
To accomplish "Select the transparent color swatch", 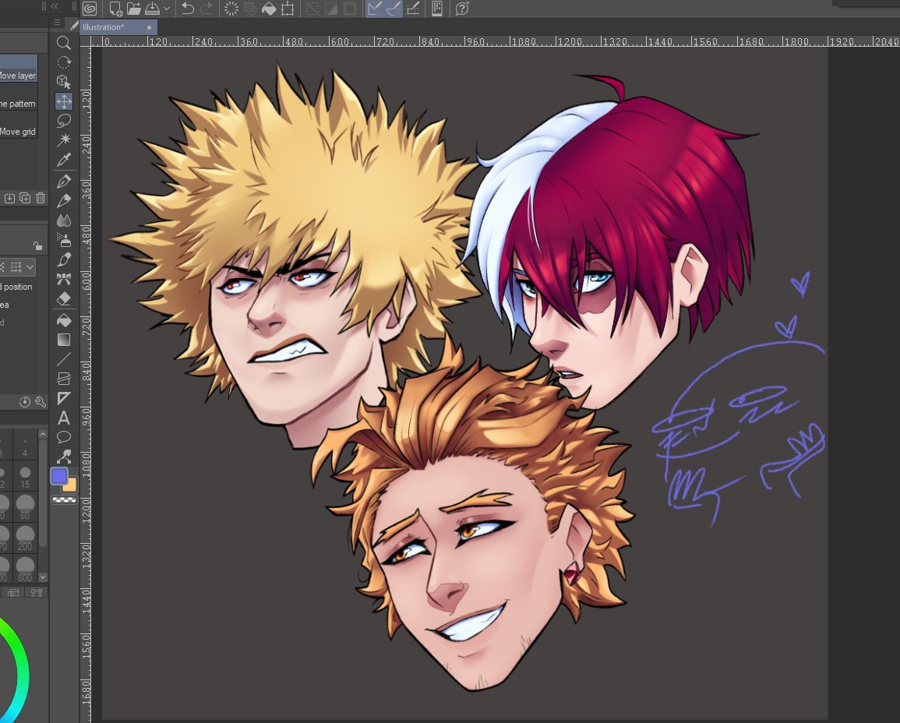I will (x=64, y=499).
